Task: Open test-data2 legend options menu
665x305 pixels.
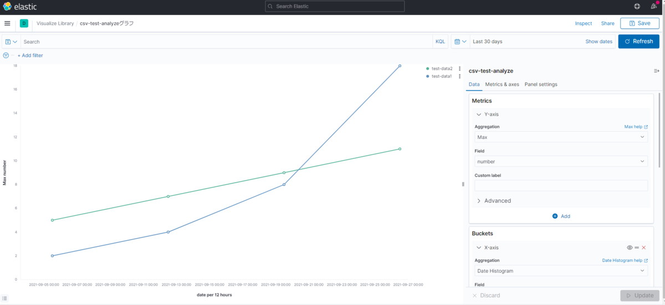Action: (459, 69)
